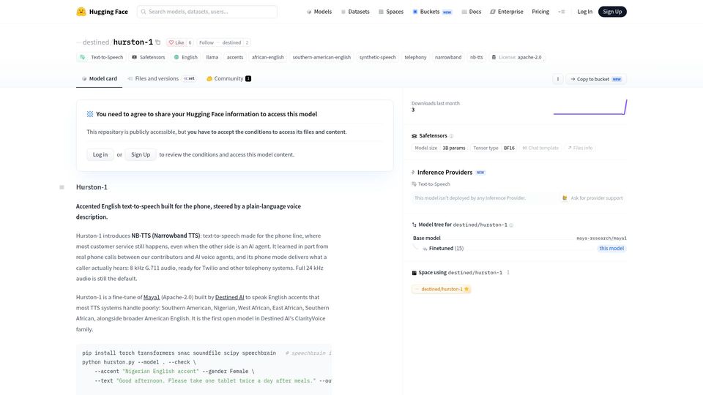Click the Downloads last month chart

pos(590,107)
